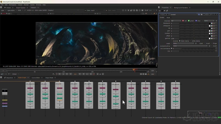
Task: Click the gamma color wheel icon
Action: pyautogui.click(x=212, y=39)
